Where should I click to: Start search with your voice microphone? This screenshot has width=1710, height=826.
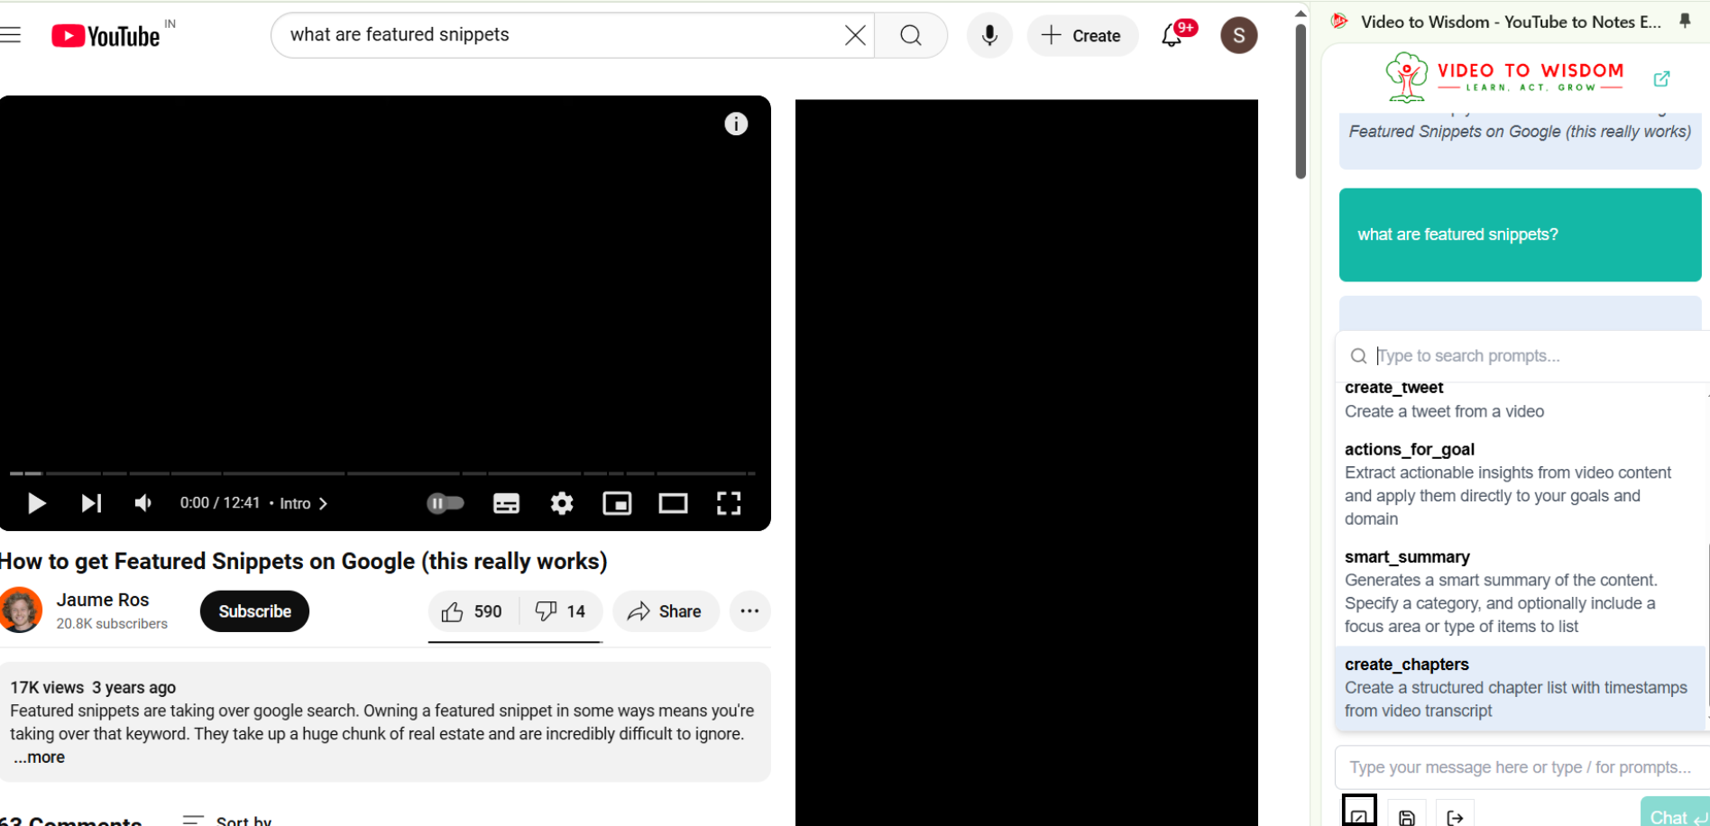tap(989, 35)
